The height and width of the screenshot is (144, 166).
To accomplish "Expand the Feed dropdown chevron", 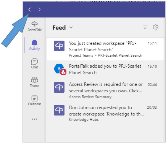I will point(71,27).
